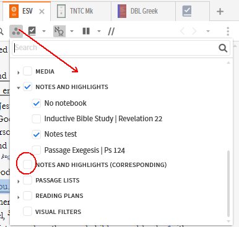Image resolution: width=239 pixels, height=227 pixels.
Task: Toggle the MEDIA checkbox
Action: [27, 71]
